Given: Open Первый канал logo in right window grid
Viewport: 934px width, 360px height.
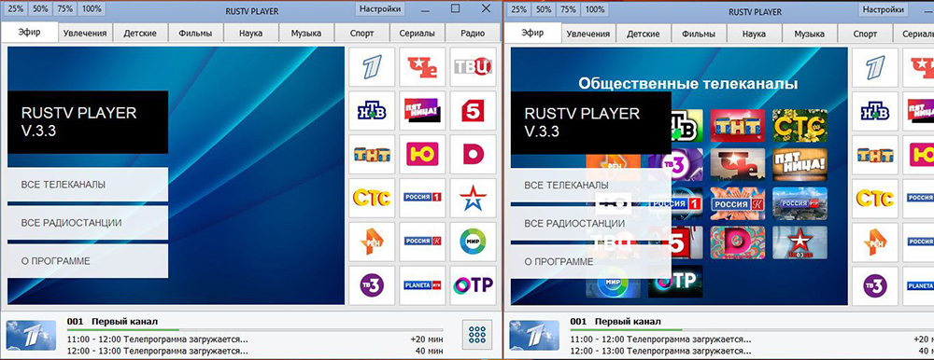Looking at the screenshot, I should (x=875, y=66).
